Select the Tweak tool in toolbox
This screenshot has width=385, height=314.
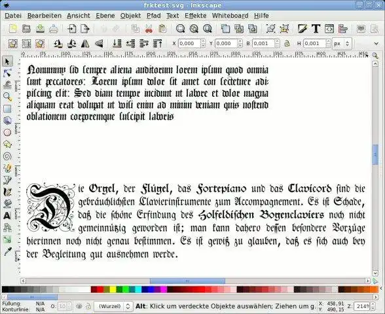[x=7, y=85]
